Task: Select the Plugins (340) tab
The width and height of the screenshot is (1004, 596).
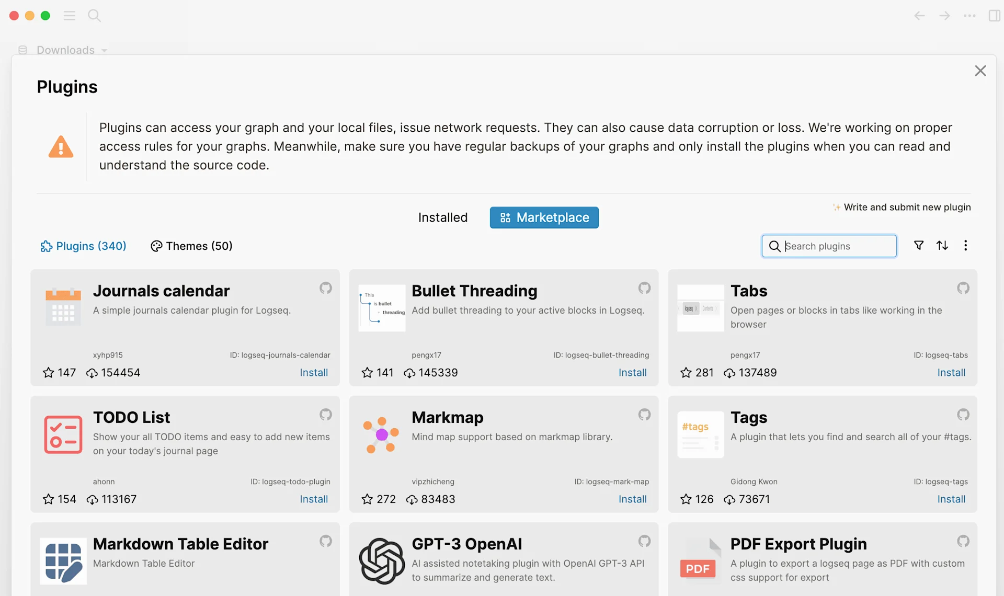Action: tap(84, 246)
